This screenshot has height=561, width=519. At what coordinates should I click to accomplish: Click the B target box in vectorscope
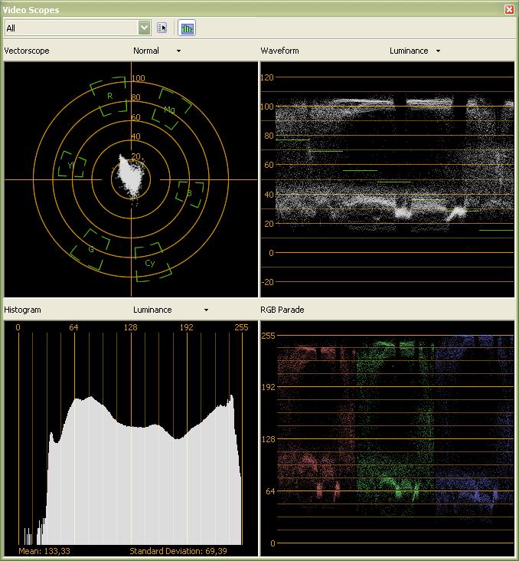189,194
